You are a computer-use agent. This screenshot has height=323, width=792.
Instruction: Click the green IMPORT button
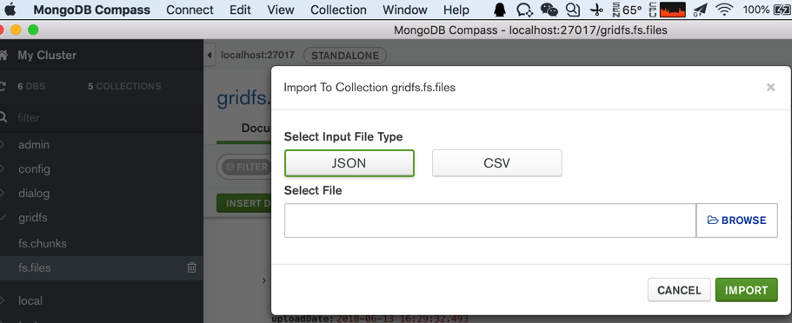tap(746, 290)
